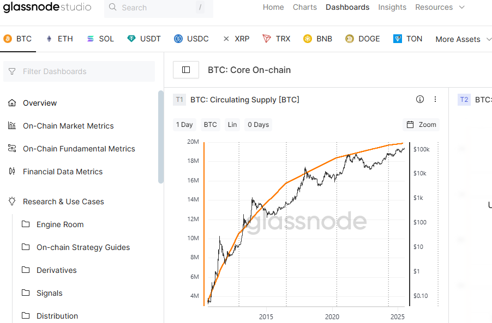The image size is (492, 323).
Task: Open Financial Data Metrics dashboards
Action: coord(63,172)
